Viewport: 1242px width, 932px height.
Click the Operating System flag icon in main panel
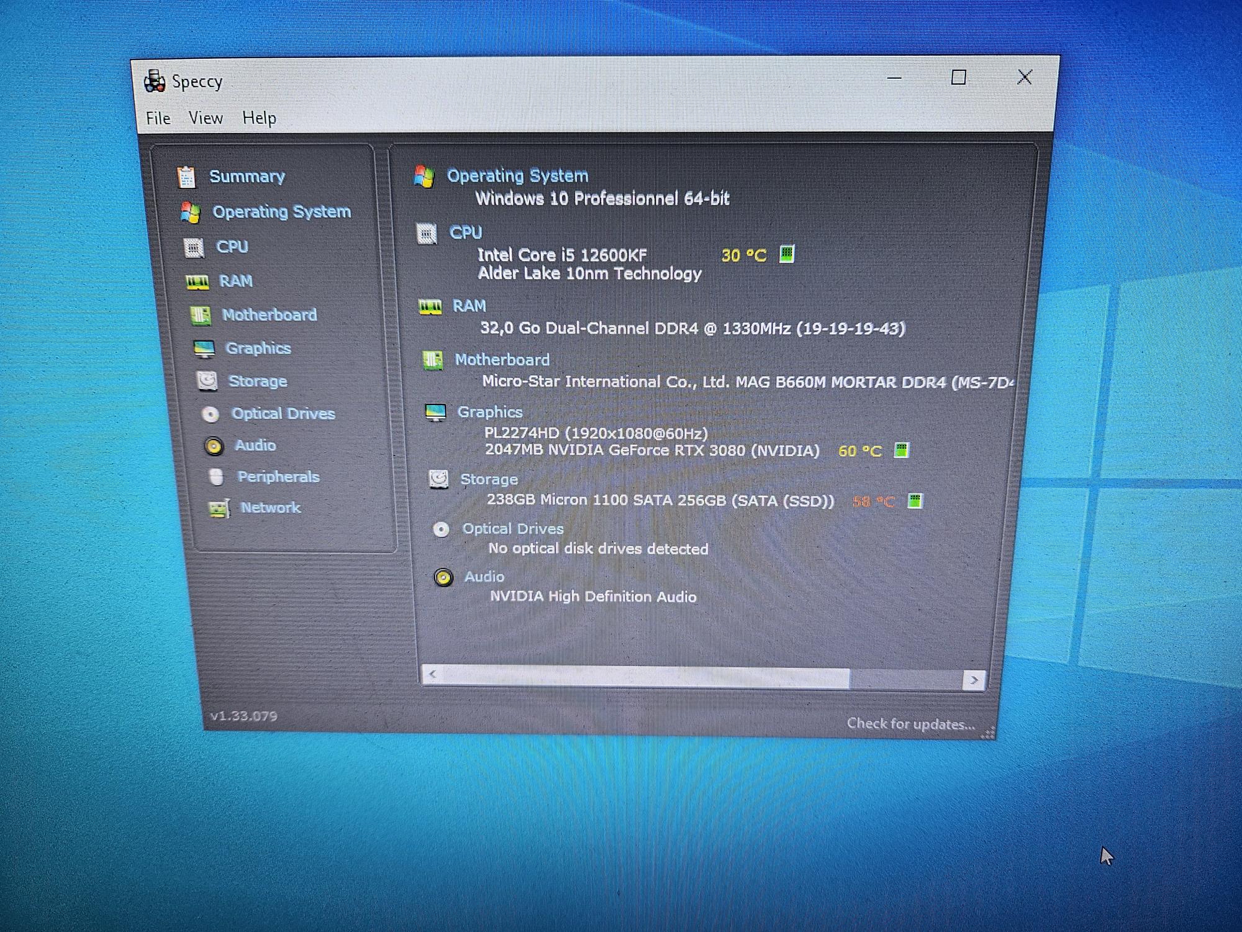(x=424, y=176)
